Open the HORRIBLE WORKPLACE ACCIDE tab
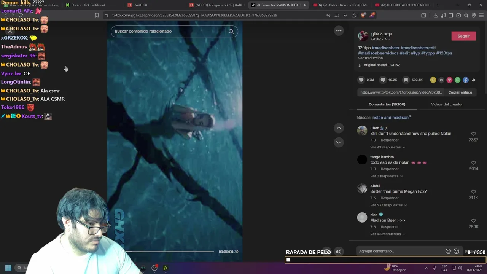This screenshot has width=487, height=274. (402, 5)
